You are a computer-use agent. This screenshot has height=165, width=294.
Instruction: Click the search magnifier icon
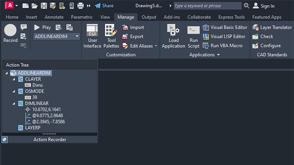(246, 6)
